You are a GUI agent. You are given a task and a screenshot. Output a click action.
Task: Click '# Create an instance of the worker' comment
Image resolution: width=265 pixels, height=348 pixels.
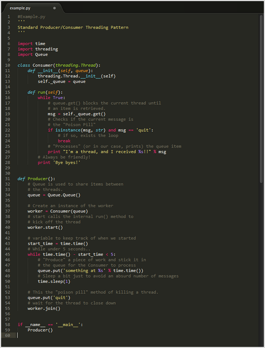click(70, 206)
